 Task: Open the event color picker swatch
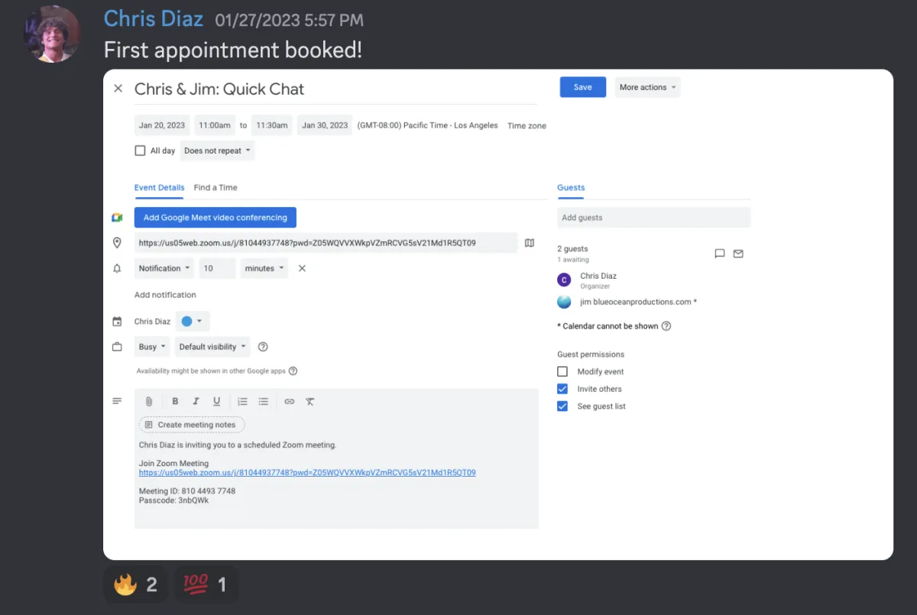click(193, 322)
